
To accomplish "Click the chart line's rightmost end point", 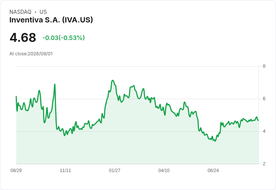I will 258,120.
